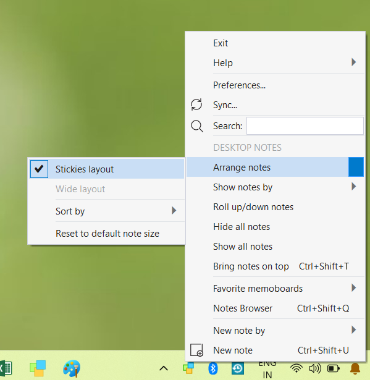Show hidden icons with tray chevron

[164, 368]
